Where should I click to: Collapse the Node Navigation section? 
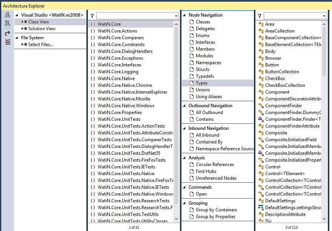pos(184,15)
